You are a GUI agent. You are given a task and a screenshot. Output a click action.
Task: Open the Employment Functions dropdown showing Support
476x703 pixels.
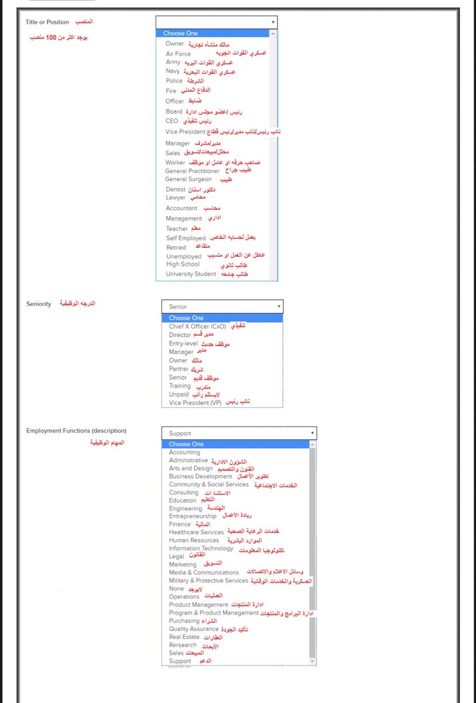239,433
